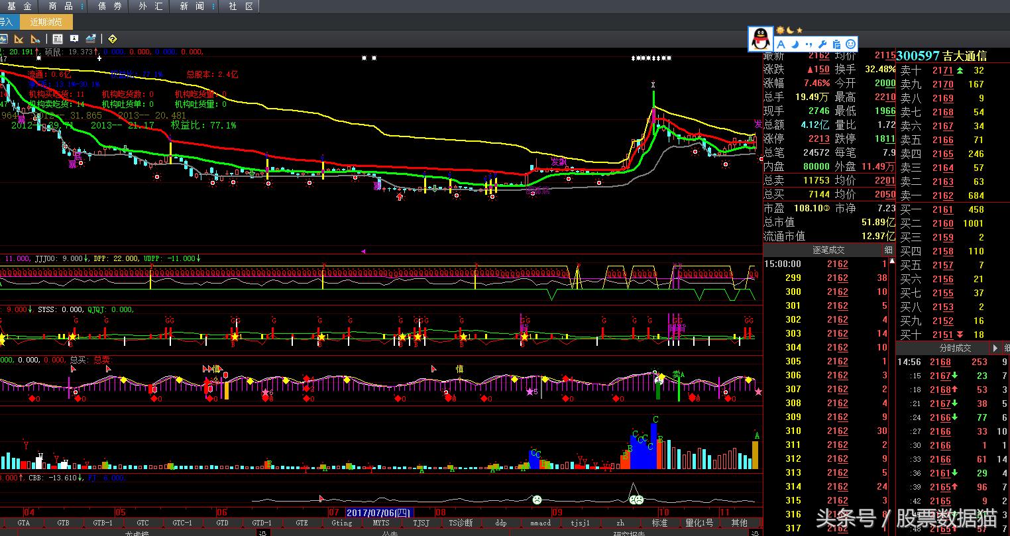
Task: Select the GTB indicator tab
Action: point(63,523)
